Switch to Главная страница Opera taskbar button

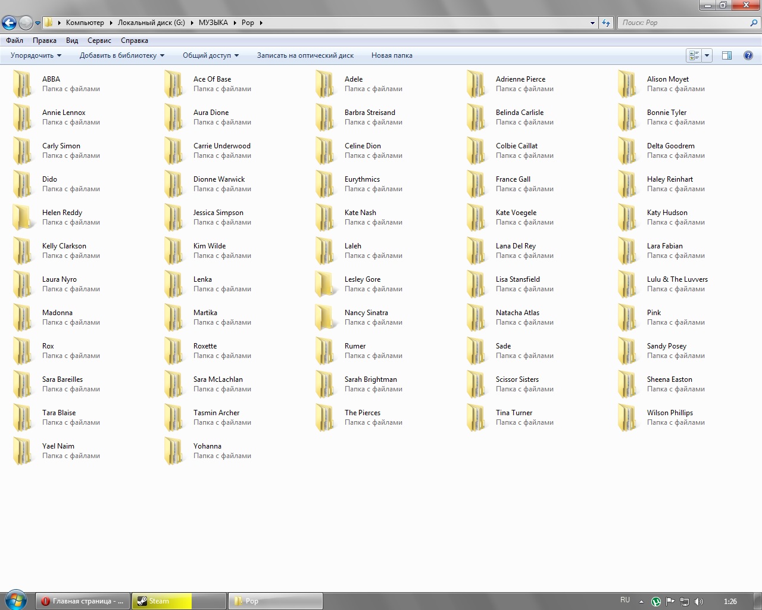pos(83,601)
